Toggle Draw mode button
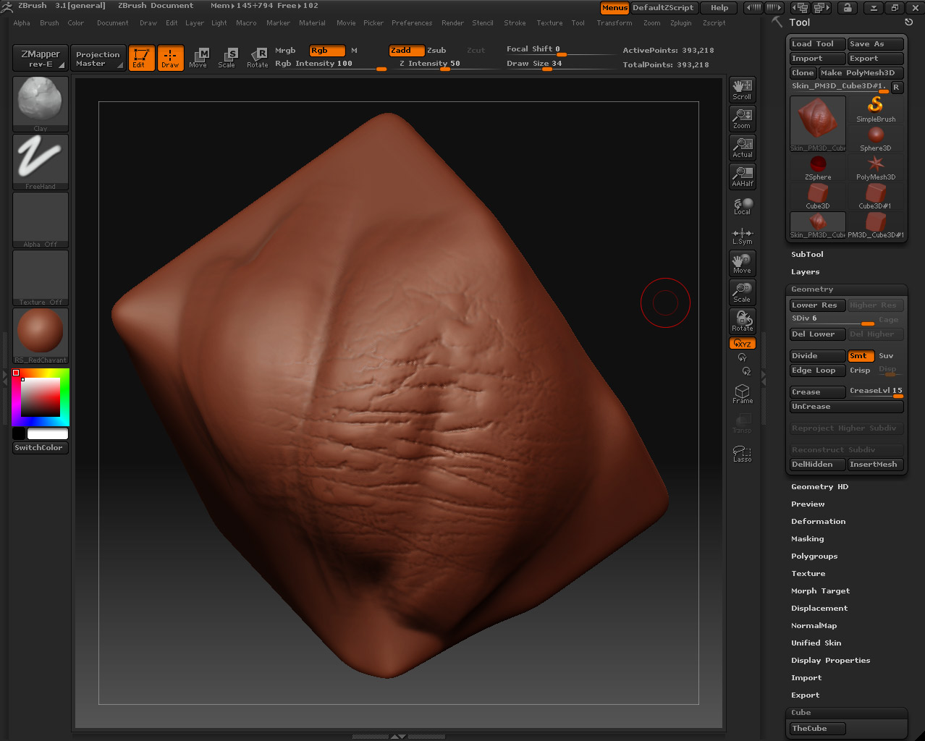Screen dimensions: 925x741 170,58
